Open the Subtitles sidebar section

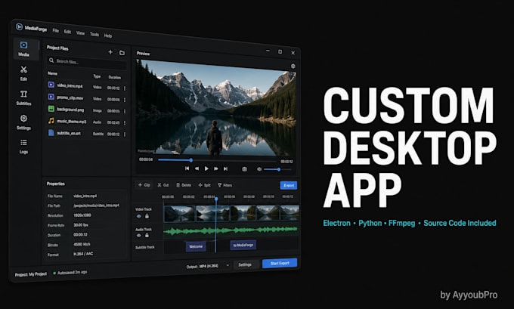pyautogui.click(x=23, y=97)
